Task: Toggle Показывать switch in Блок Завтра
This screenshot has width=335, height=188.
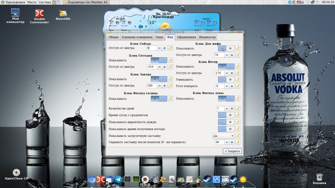Action: point(159,79)
